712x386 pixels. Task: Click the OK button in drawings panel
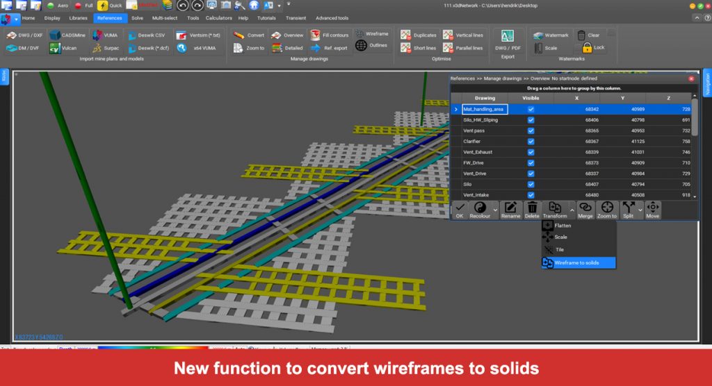460,210
